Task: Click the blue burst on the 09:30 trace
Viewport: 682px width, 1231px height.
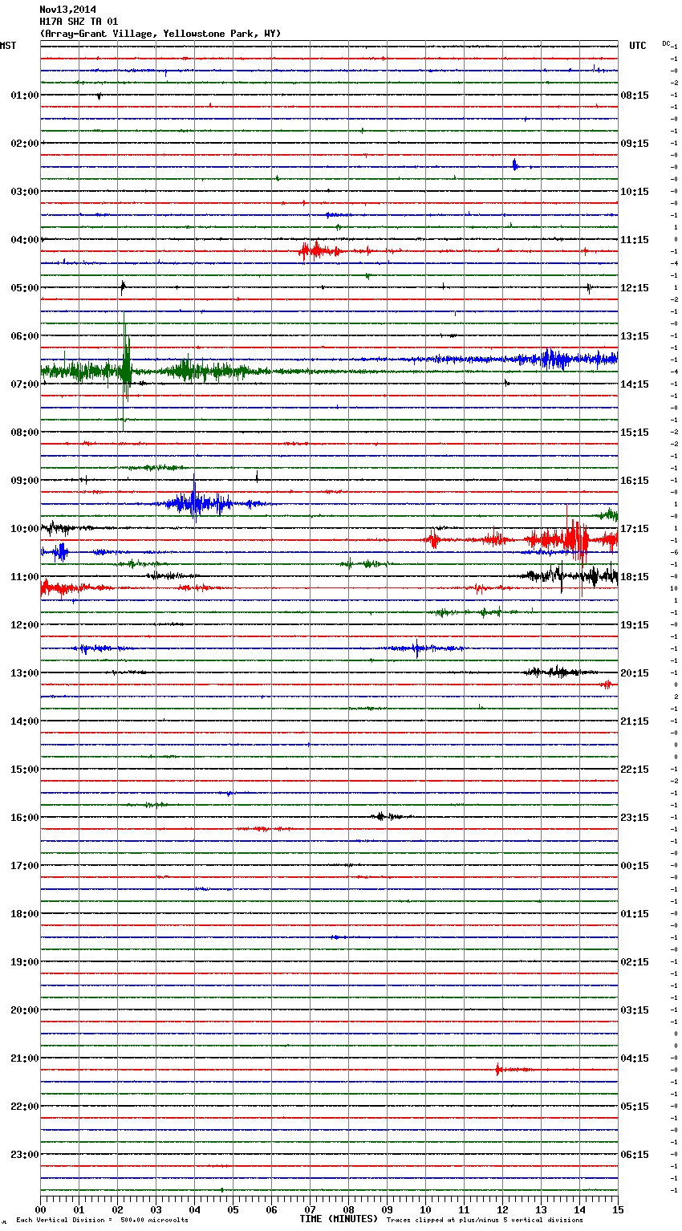Action: coord(194,504)
